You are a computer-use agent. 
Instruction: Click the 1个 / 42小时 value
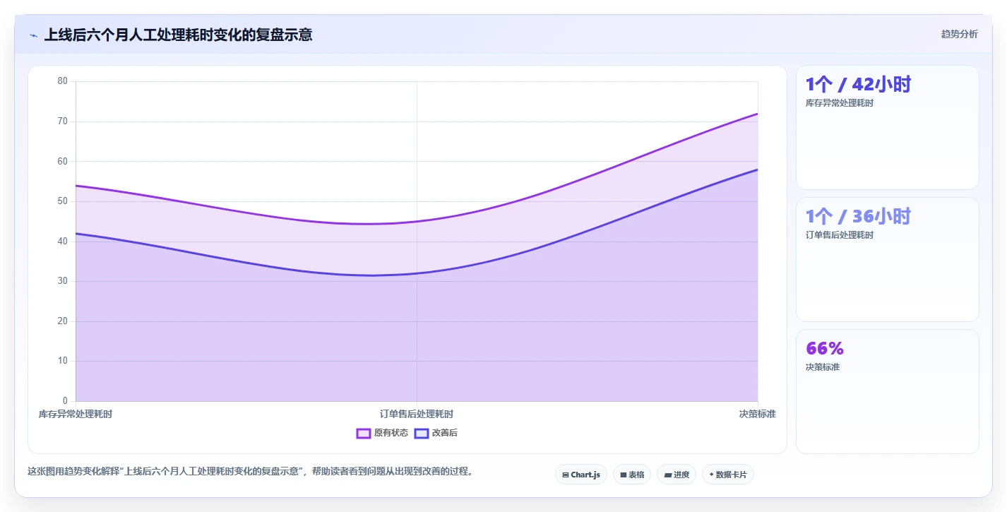point(858,85)
